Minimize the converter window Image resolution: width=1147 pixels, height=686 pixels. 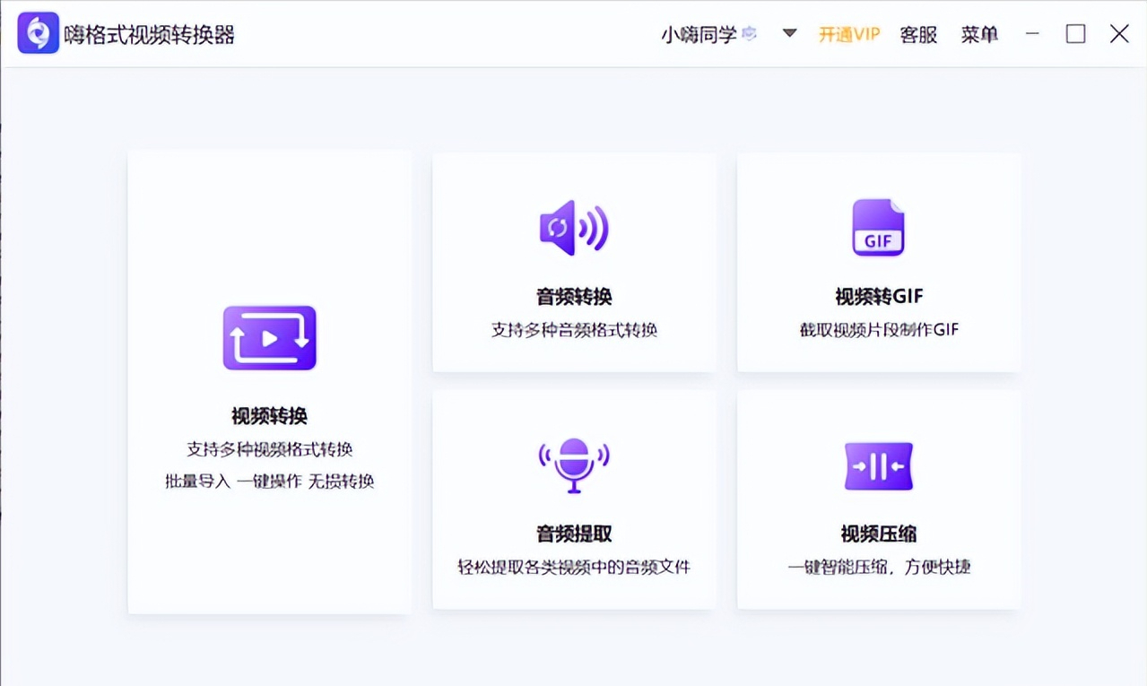tap(1033, 34)
